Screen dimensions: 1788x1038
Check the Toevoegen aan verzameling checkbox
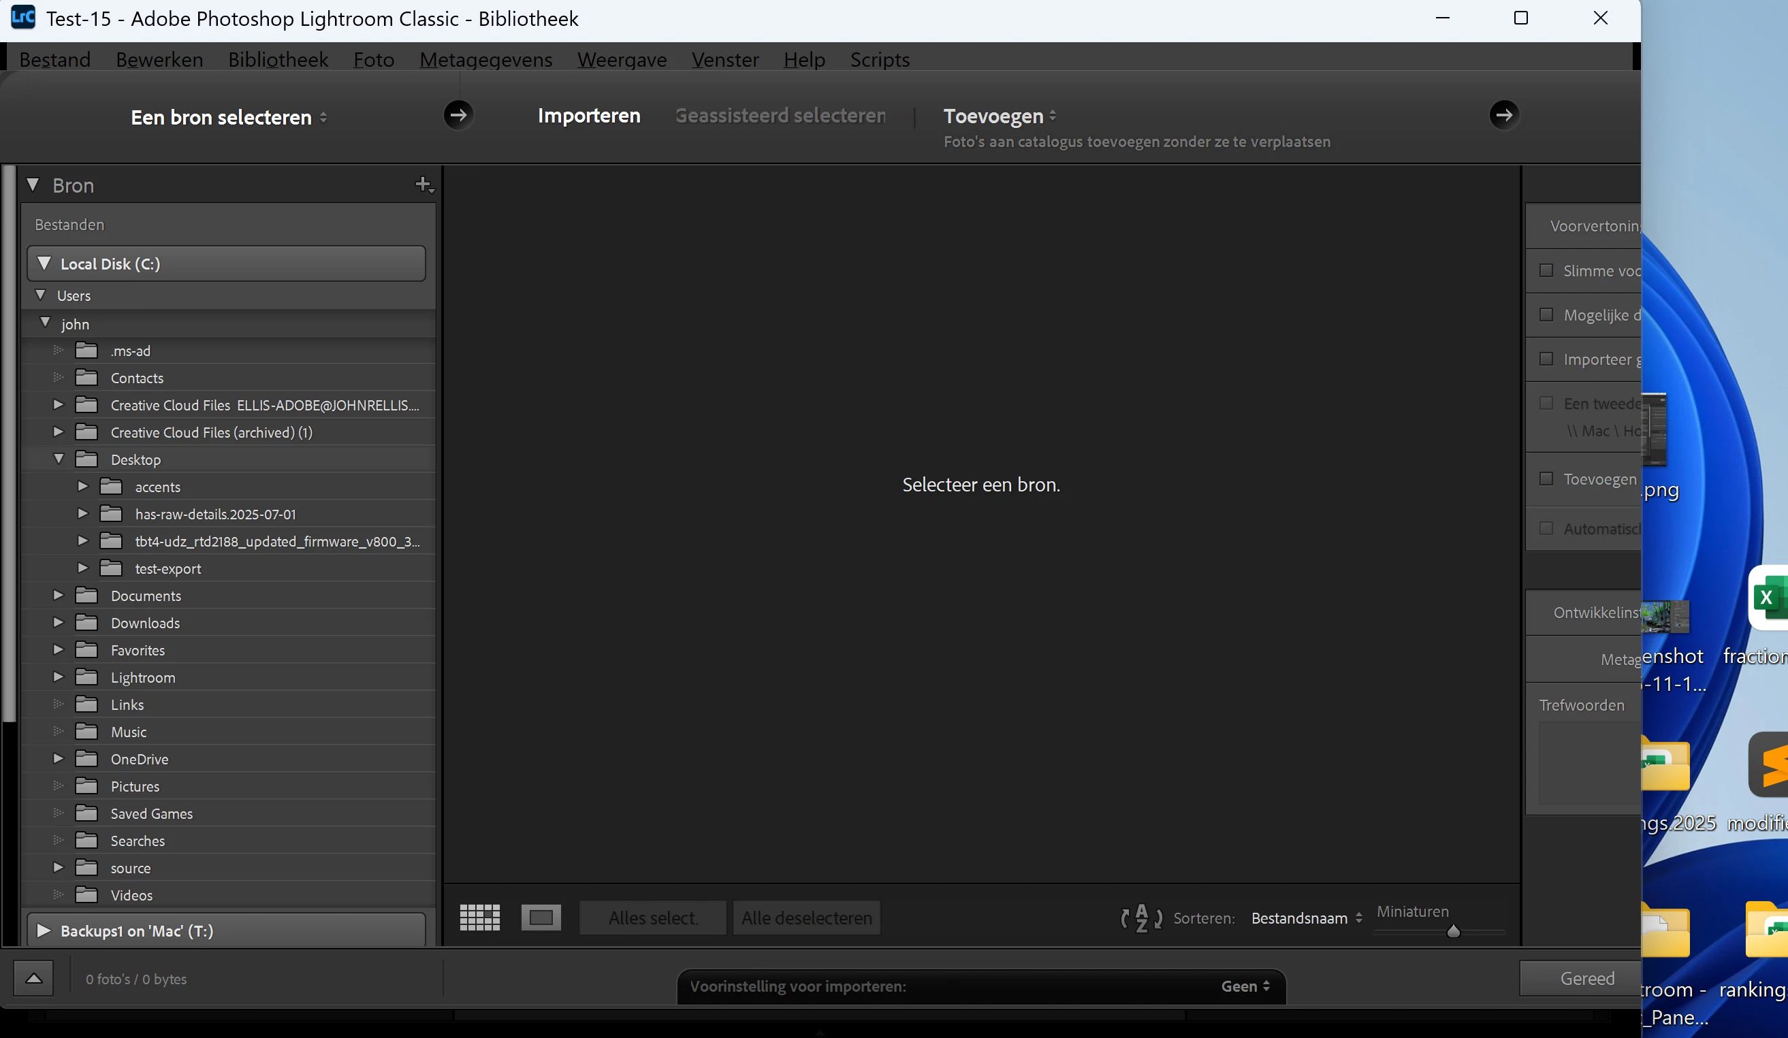[1546, 479]
